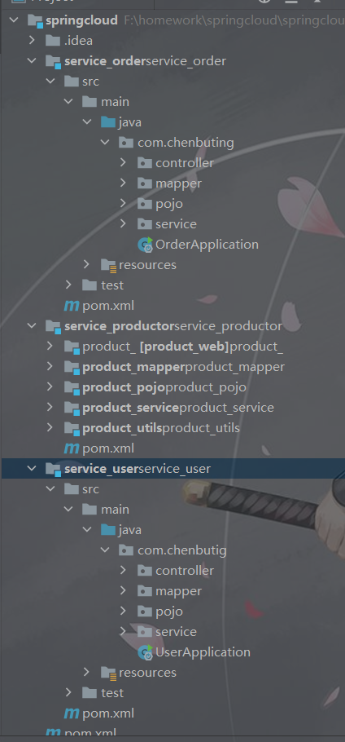This screenshot has width=345, height=742.
Task: Click the com.chenbuting package icon
Action: click(x=126, y=143)
